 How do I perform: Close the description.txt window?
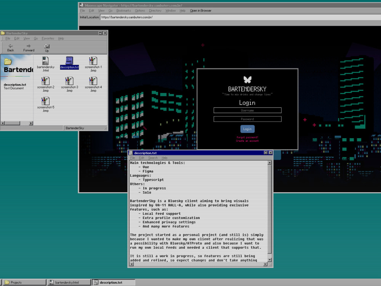(271, 153)
